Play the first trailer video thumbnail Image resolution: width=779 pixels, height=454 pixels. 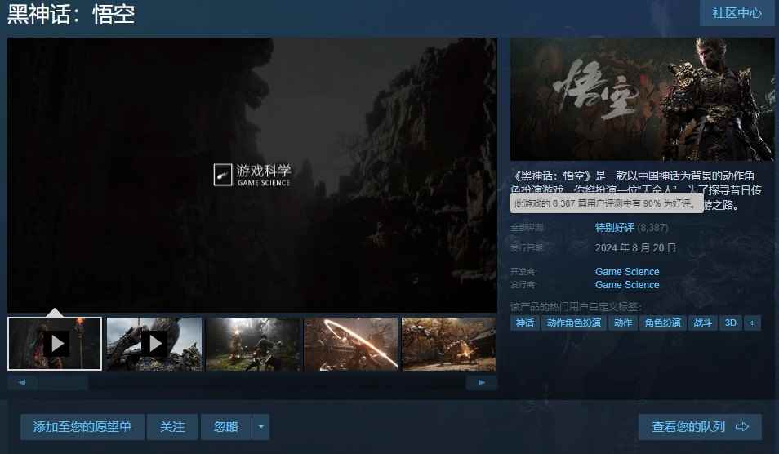click(x=56, y=344)
